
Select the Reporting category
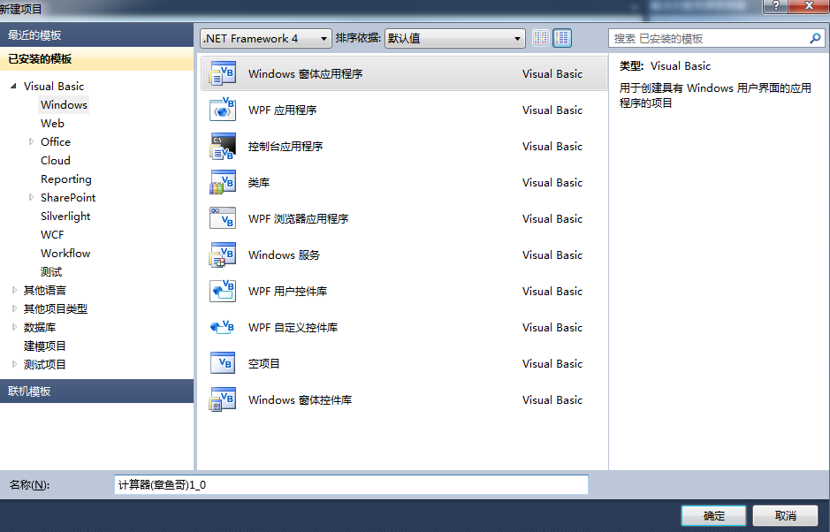click(x=66, y=179)
